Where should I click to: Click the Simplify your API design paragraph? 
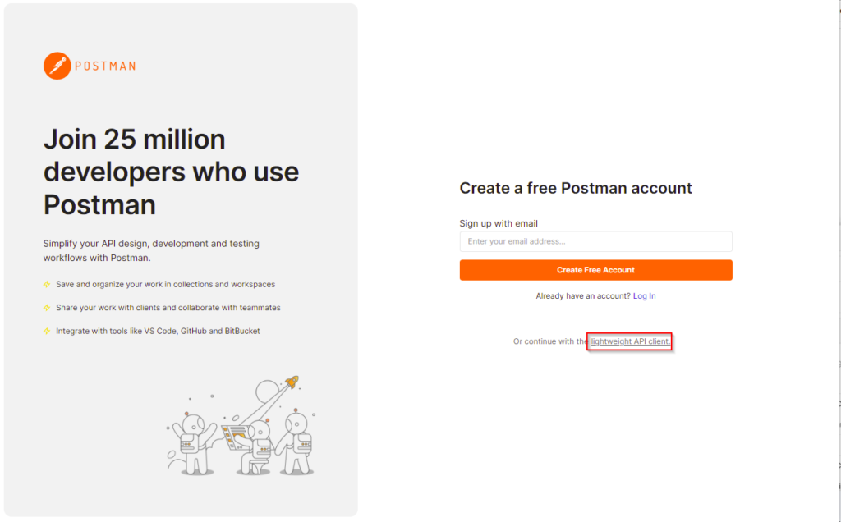point(151,251)
